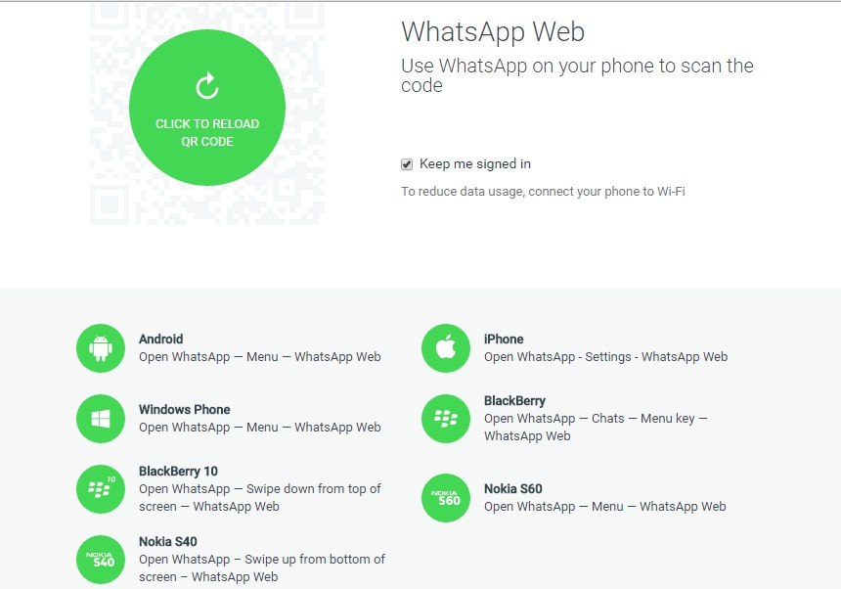Viewport: 841px width, 589px height.
Task: Click the Keep me signed in label
Action: pos(475,163)
